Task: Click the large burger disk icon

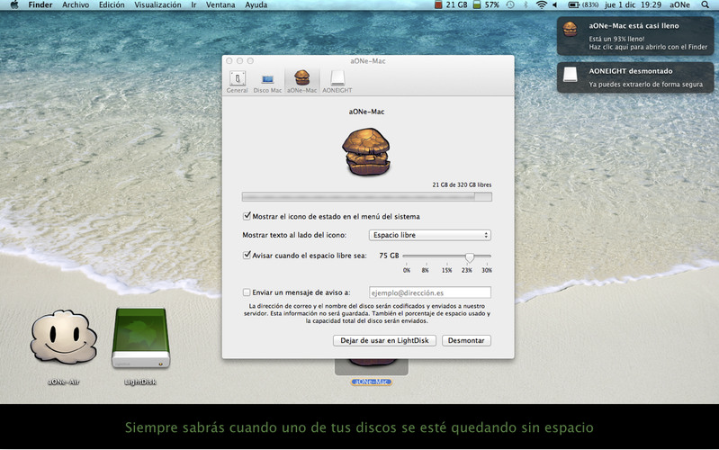Action: tap(366, 152)
